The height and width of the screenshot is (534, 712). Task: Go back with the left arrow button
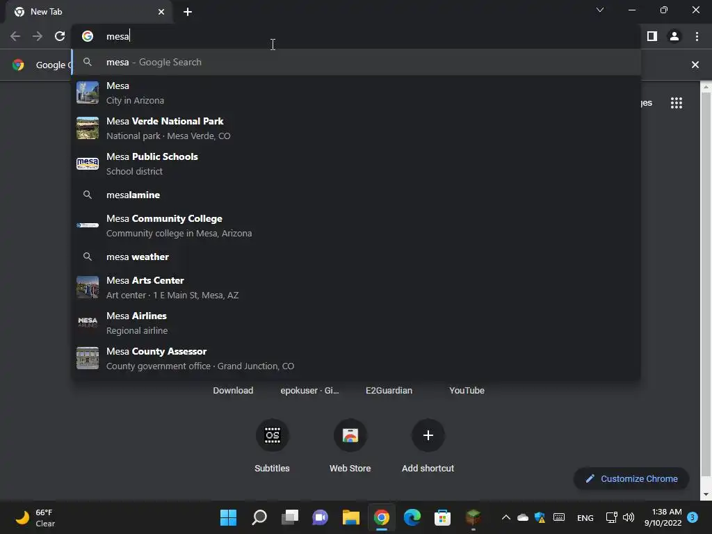(x=15, y=36)
